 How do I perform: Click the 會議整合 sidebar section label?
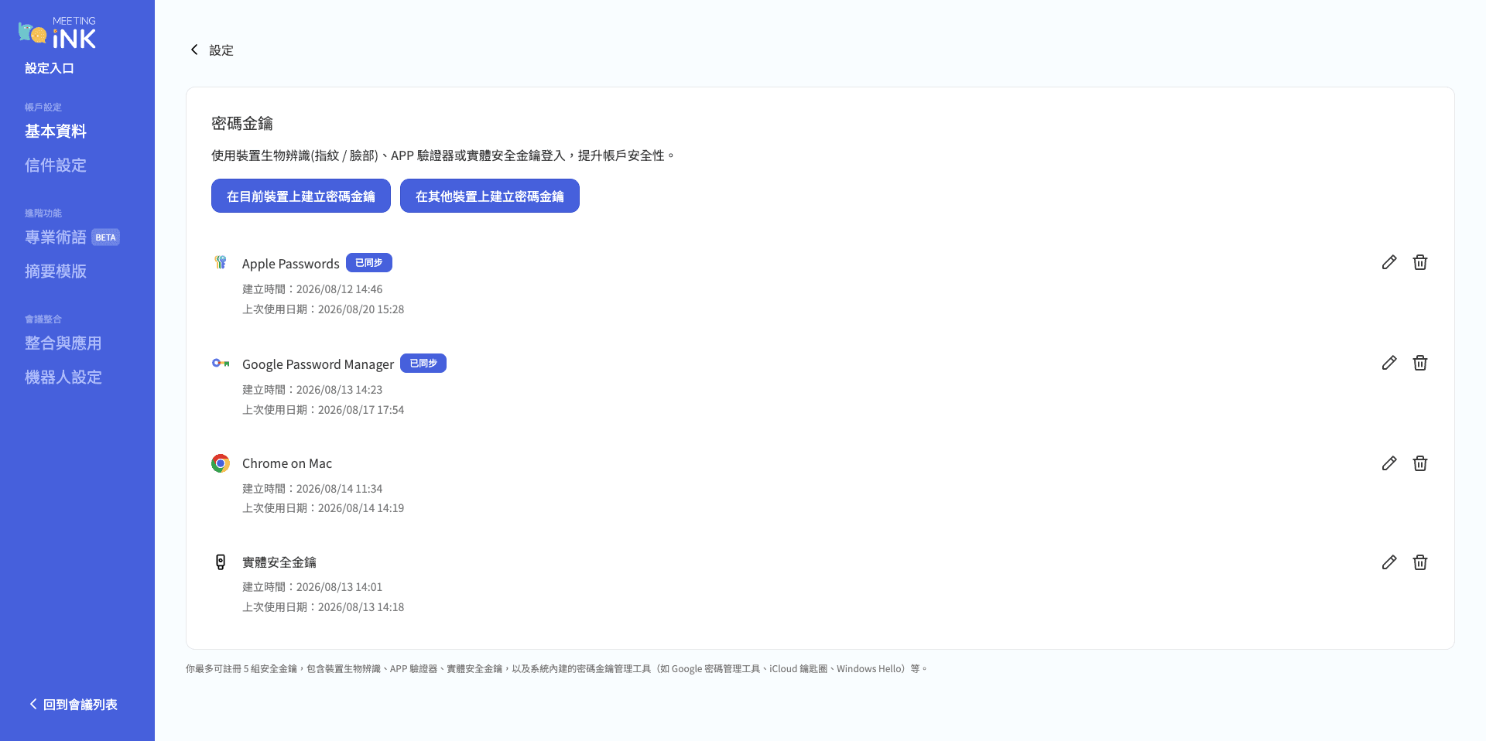tap(43, 319)
